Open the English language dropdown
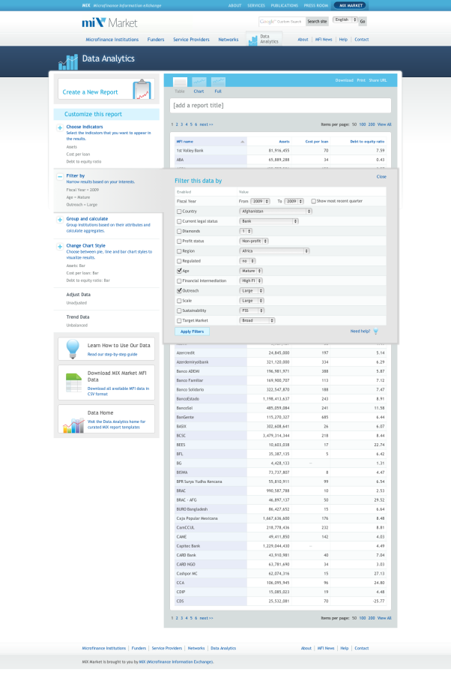This screenshot has height=675, width=451. tap(345, 19)
